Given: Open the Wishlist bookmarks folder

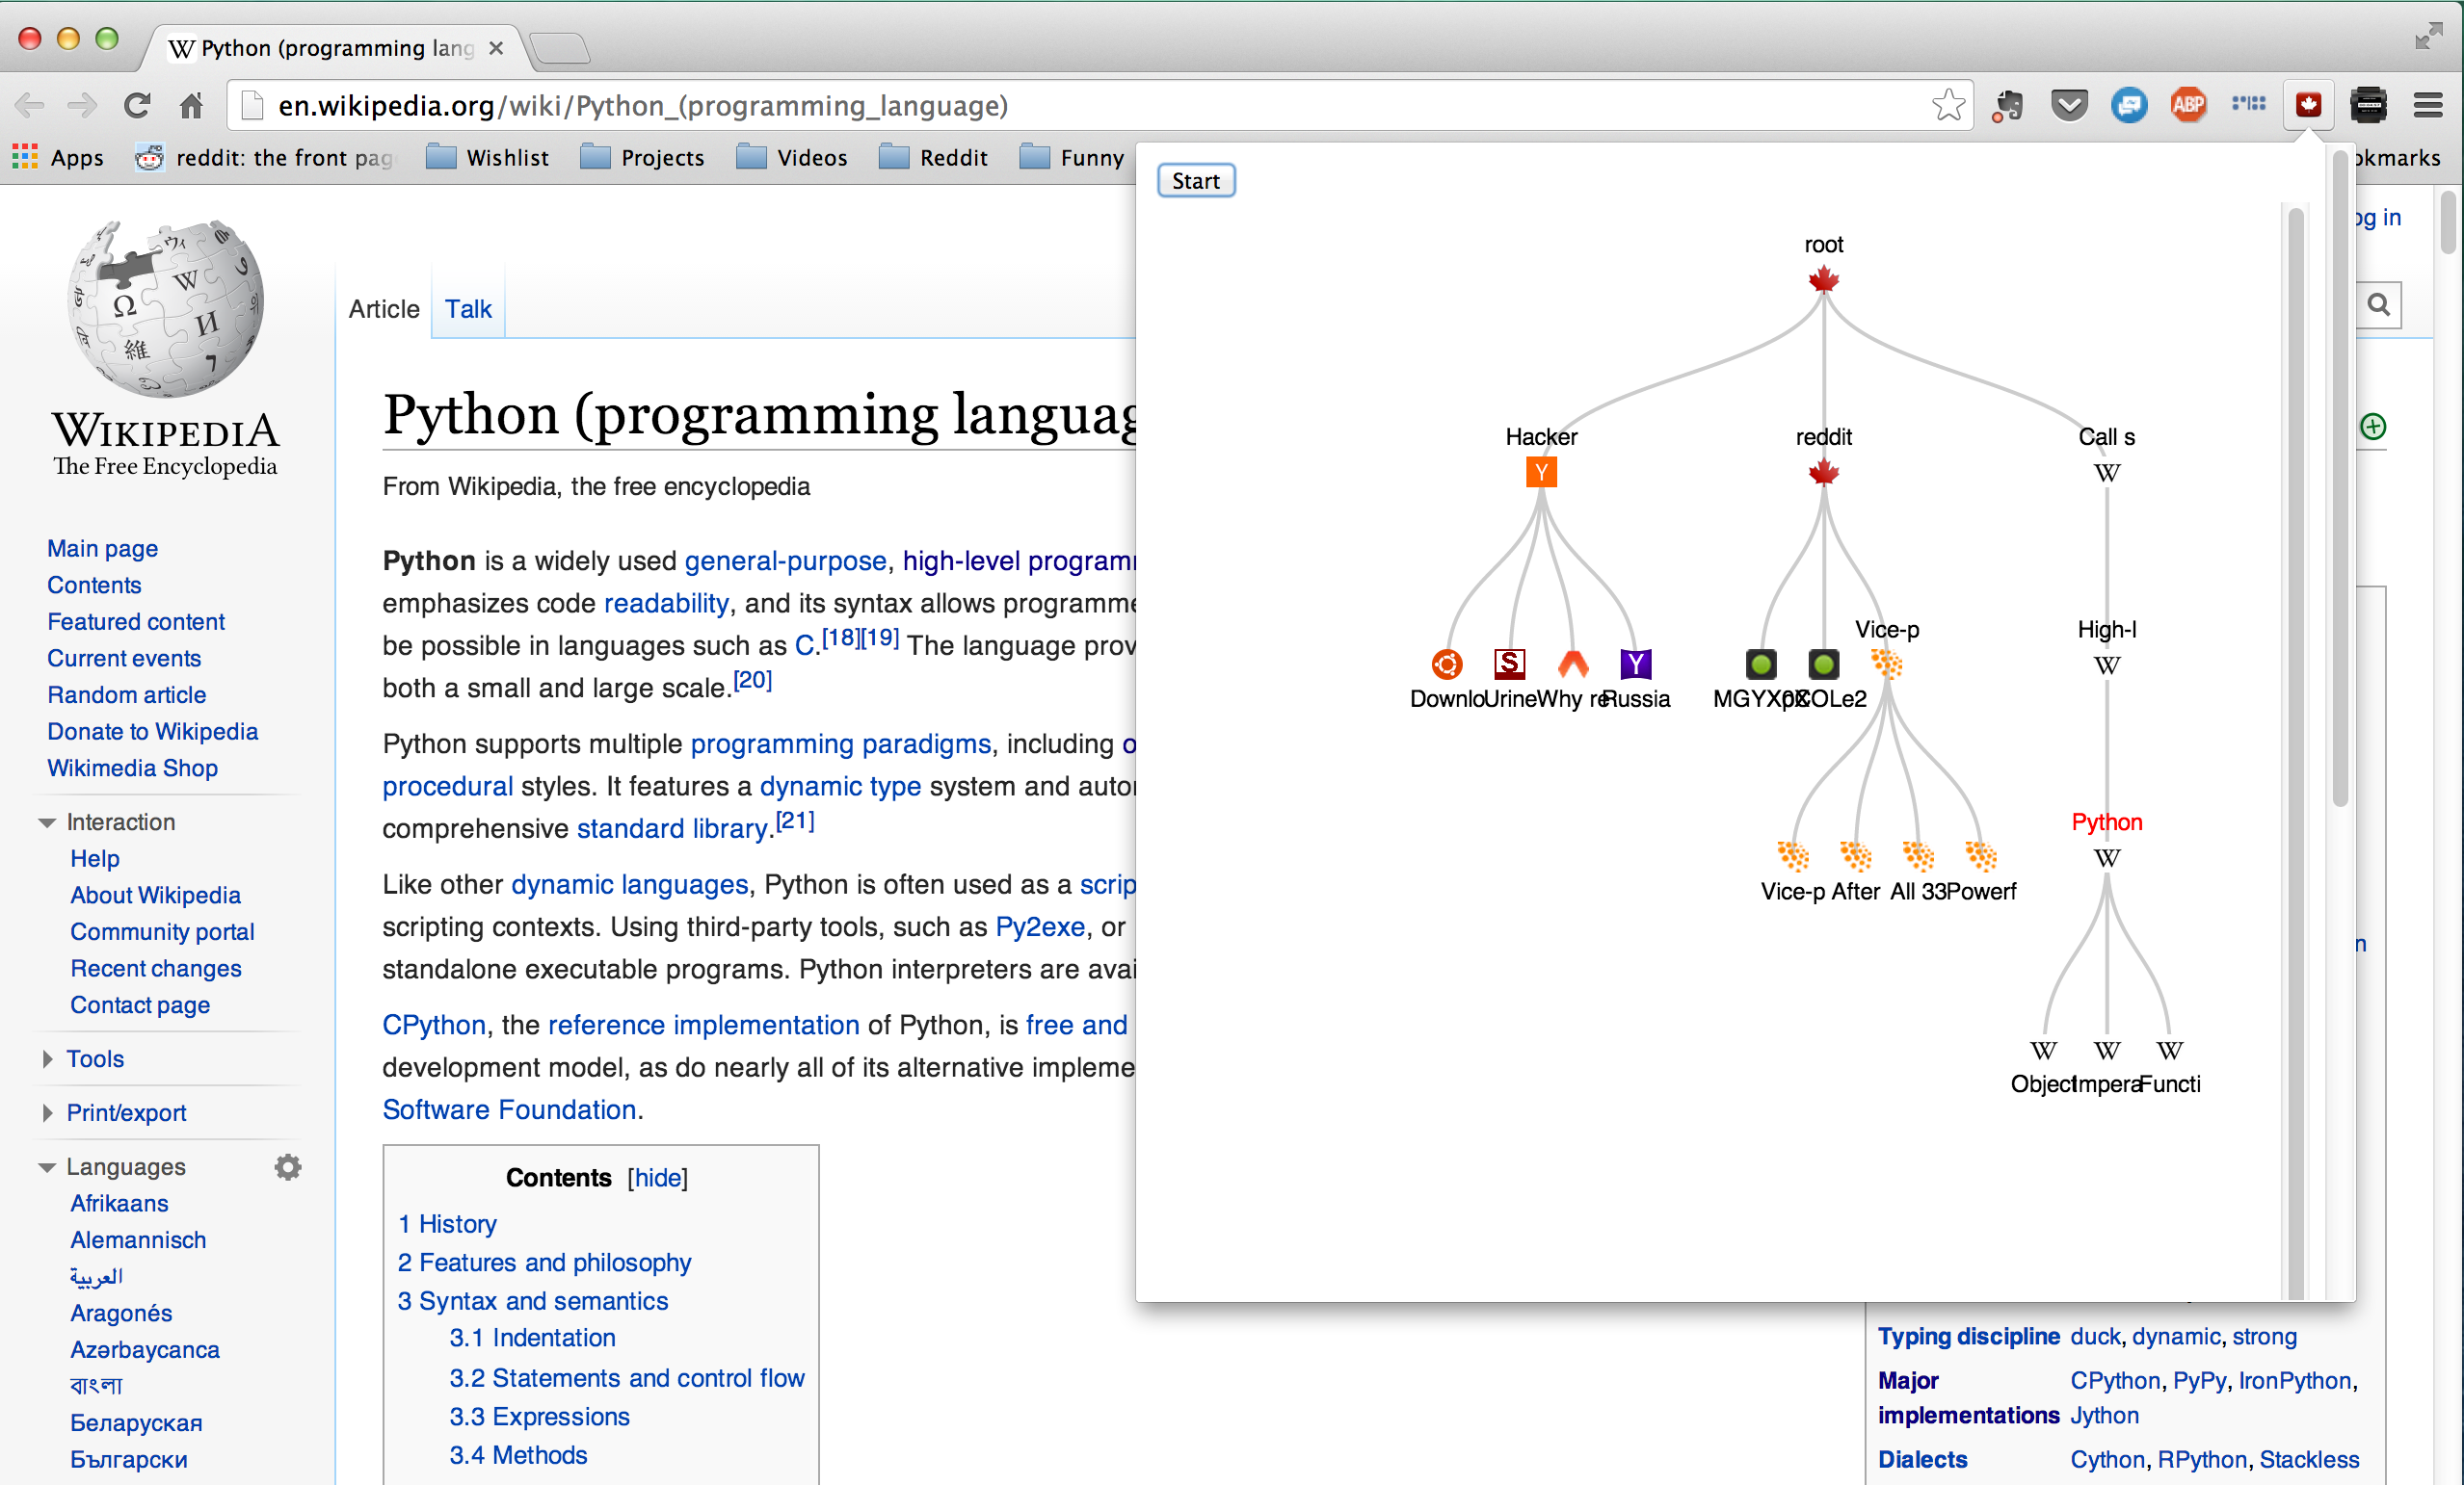Looking at the screenshot, I should pos(487,158).
